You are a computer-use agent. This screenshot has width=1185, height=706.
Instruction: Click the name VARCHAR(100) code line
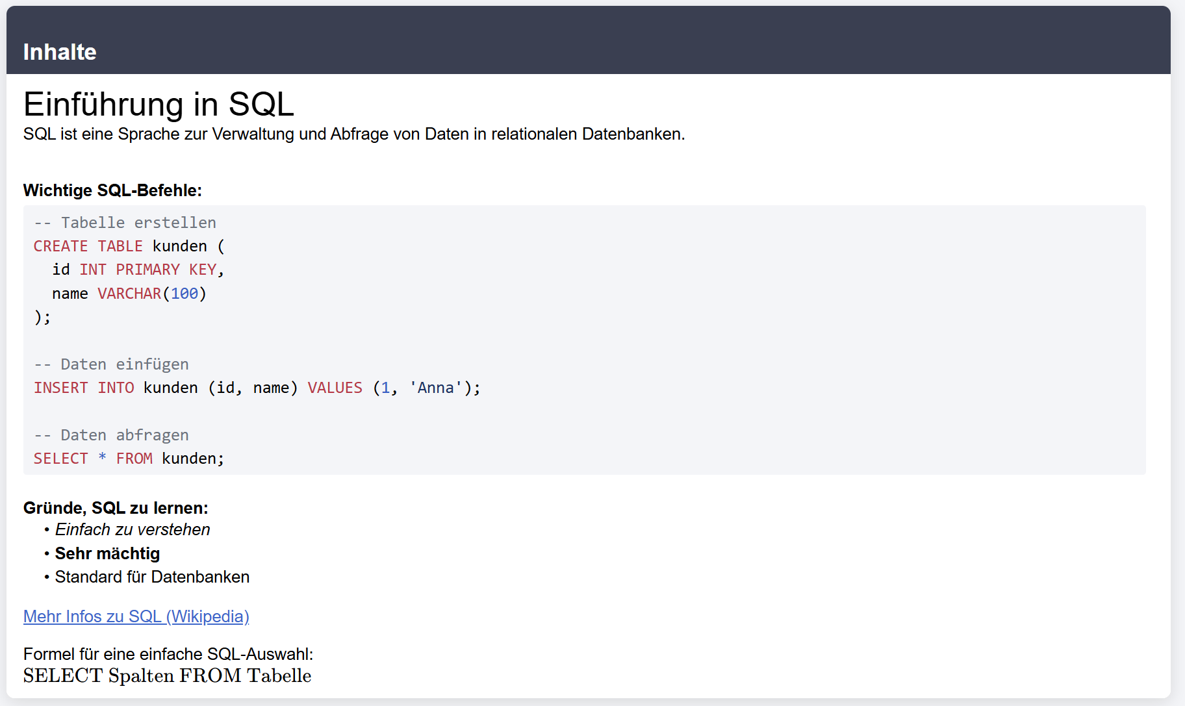pos(129,294)
